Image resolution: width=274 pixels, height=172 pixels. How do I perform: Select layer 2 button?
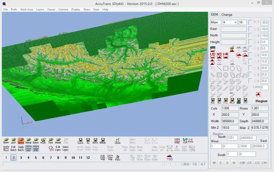click(13, 158)
